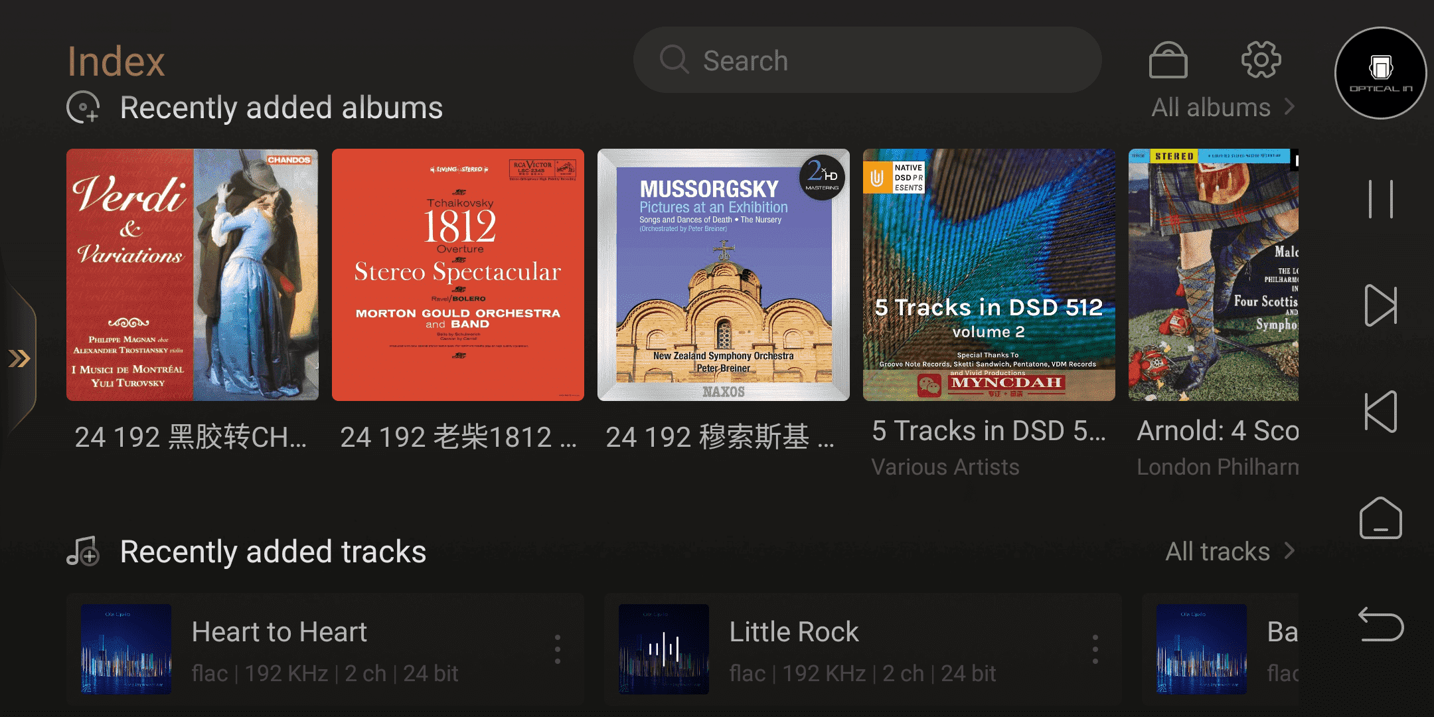This screenshot has width=1434, height=717.
Task: Click Various Artists artist label
Action: [945, 467]
